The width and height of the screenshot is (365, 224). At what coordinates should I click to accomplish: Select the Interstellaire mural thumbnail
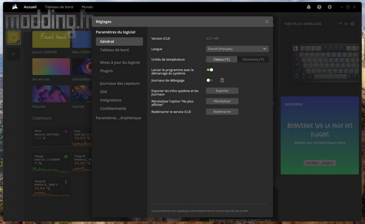click(x=82, y=66)
